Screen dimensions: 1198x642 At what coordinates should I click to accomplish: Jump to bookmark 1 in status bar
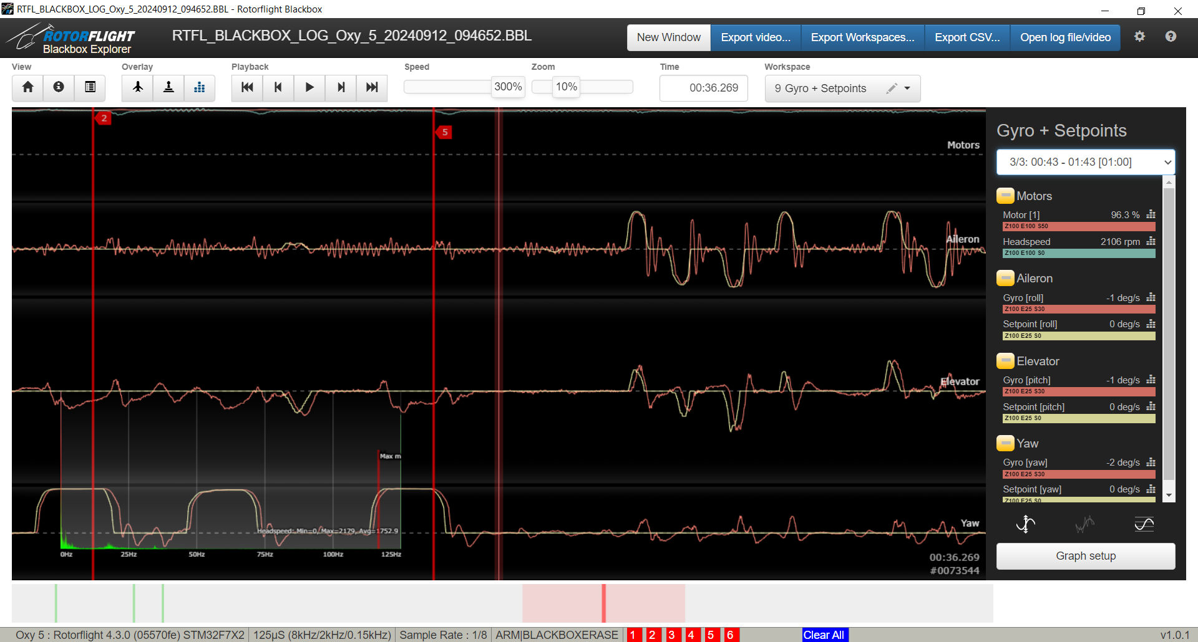pos(633,635)
